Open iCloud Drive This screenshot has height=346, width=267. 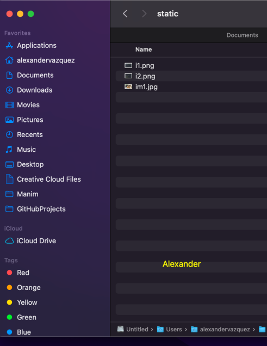(30, 241)
